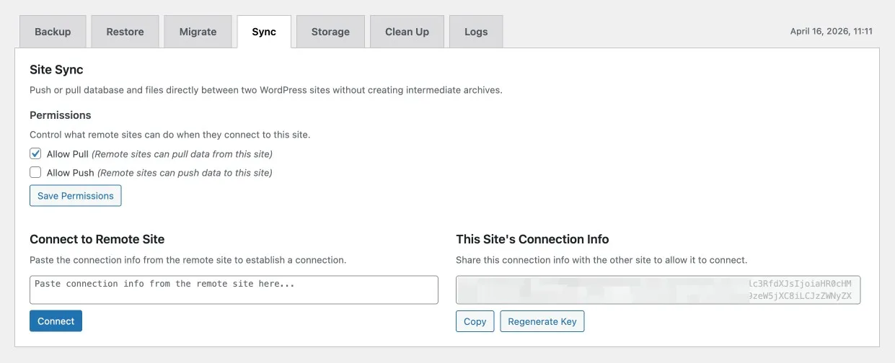Click the 'Remote sites can push data' label text
Screen dimensions: 895x363
pos(185,173)
